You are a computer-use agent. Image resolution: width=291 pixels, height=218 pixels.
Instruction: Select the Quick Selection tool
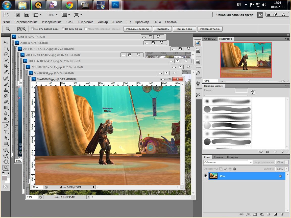(x=6, y=60)
